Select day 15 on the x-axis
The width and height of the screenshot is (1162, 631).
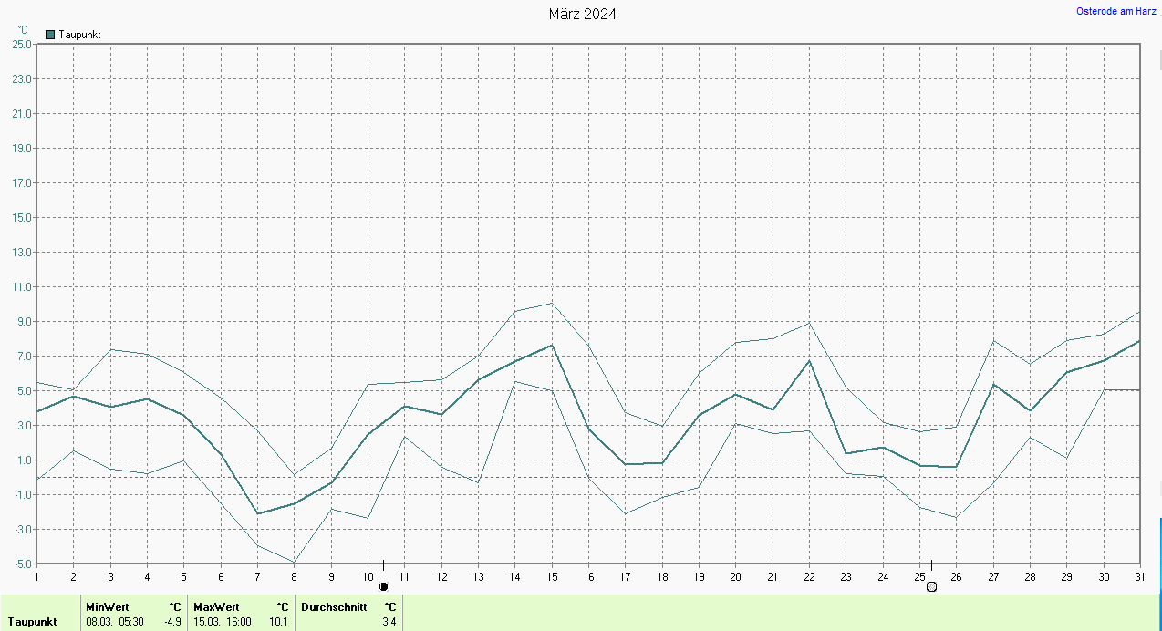(x=551, y=576)
